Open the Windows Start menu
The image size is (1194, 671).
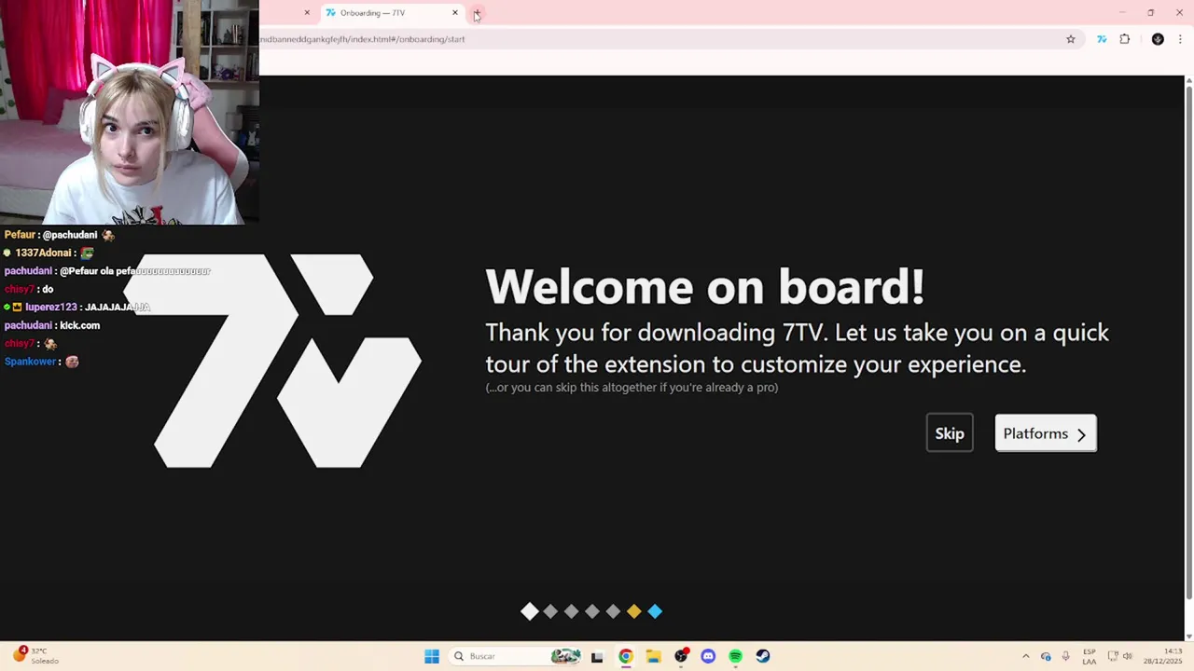[x=432, y=656]
